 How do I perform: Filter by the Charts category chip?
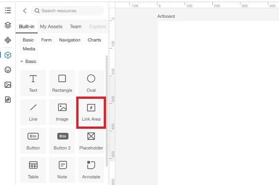coord(94,40)
